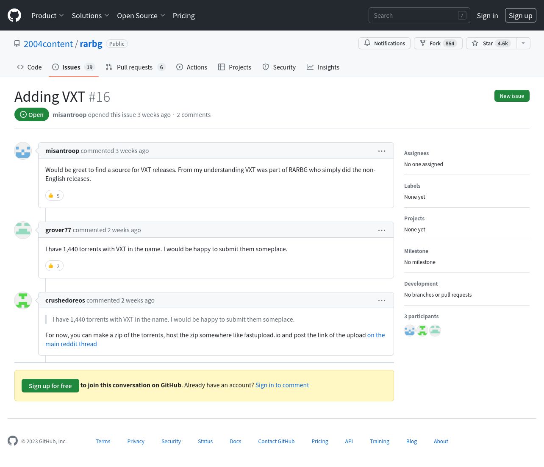Switch to the Issues tab
The width and height of the screenshot is (544, 467).
click(x=74, y=67)
